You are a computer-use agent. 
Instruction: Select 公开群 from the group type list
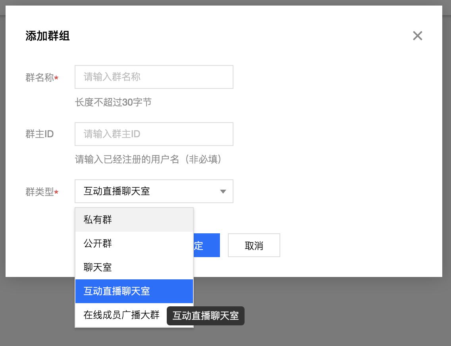(x=97, y=243)
